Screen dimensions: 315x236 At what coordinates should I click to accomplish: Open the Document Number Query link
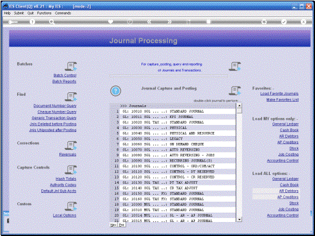[55, 105]
